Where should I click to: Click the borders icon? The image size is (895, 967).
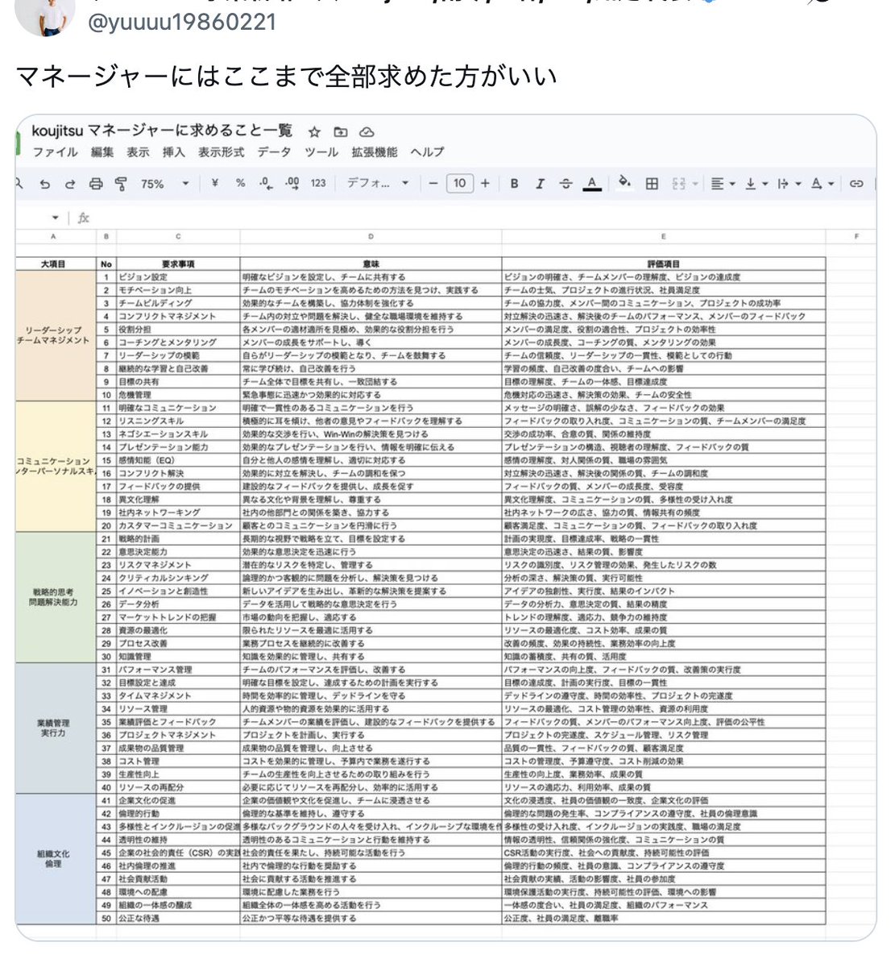click(653, 183)
